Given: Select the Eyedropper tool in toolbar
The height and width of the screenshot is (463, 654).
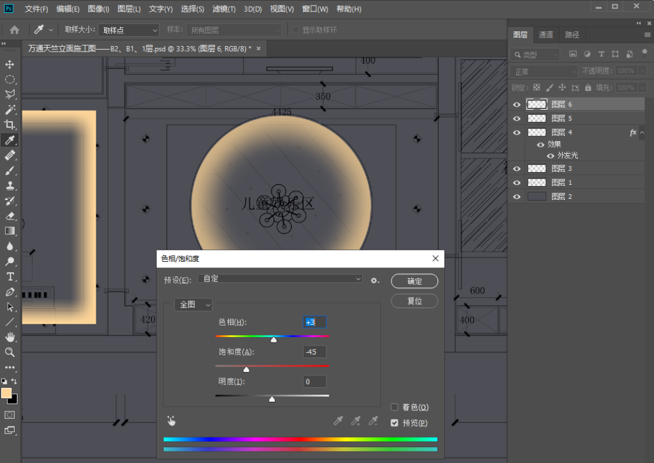Looking at the screenshot, I should click(10, 140).
